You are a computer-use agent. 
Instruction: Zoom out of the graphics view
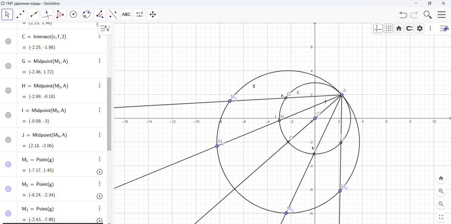click(441, 204)
